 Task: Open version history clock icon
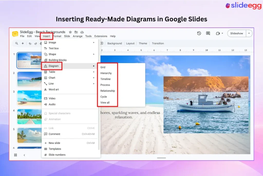coord(199,33)
